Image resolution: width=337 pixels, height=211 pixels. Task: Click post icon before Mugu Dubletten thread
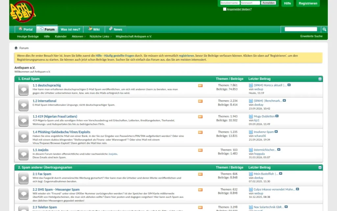(251, 116)
